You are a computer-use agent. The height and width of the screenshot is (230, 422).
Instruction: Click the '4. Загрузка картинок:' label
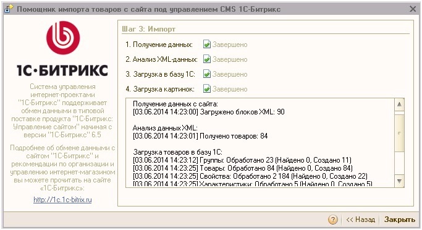pos(160,89)
